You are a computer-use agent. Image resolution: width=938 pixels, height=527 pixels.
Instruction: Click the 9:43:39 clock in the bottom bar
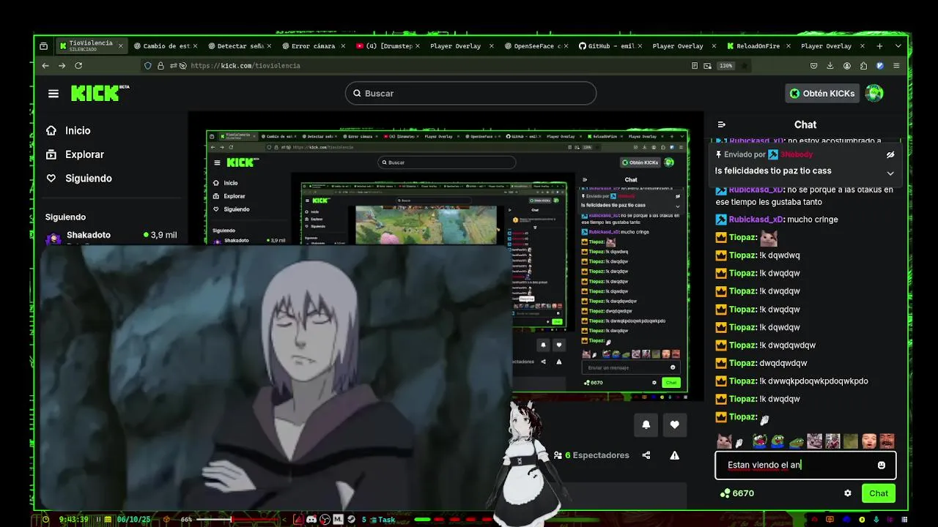(x=74, y=520)
